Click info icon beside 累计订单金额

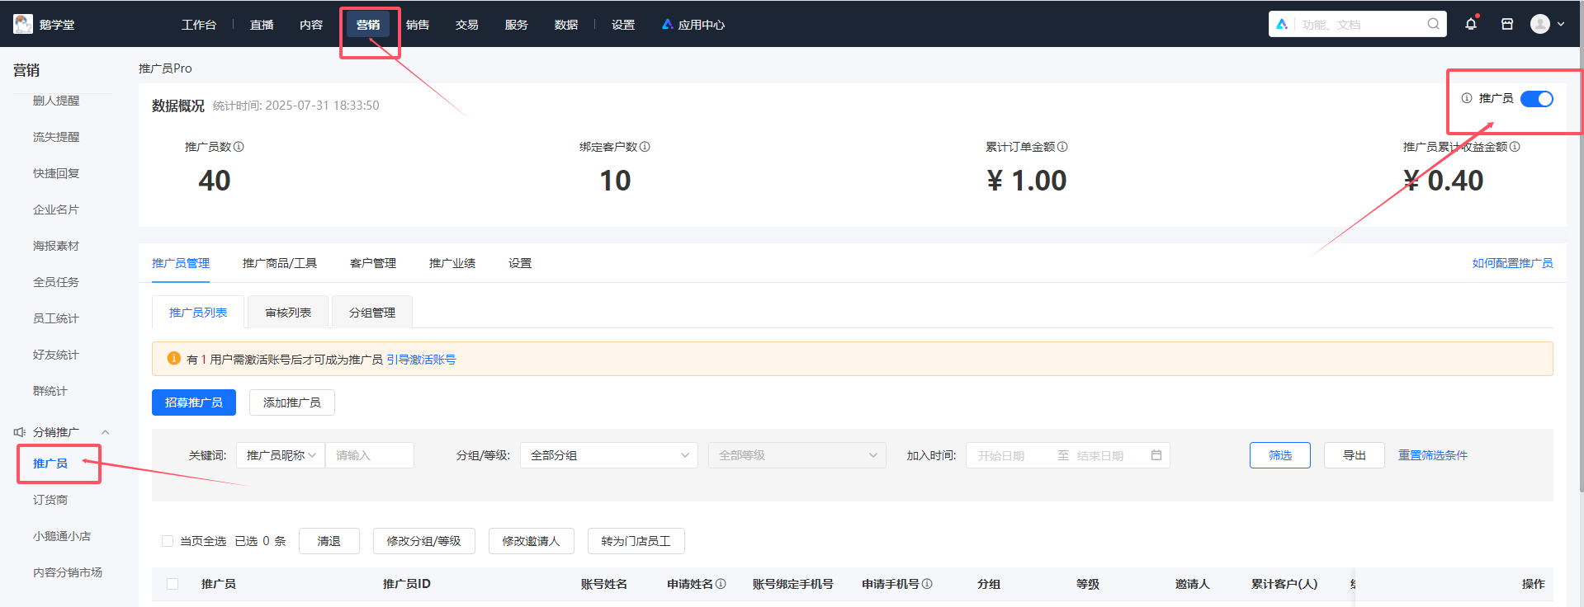click(1062, 147)
